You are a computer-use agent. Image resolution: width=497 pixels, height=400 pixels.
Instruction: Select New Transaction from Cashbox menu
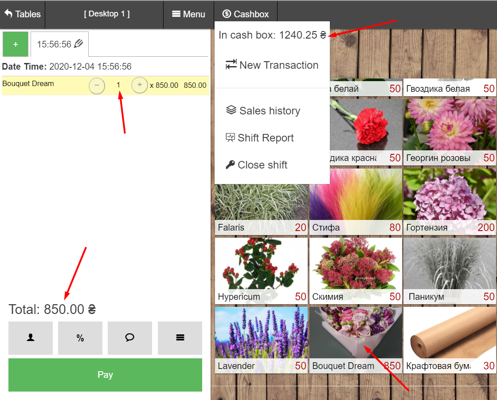tap(272, 65)
